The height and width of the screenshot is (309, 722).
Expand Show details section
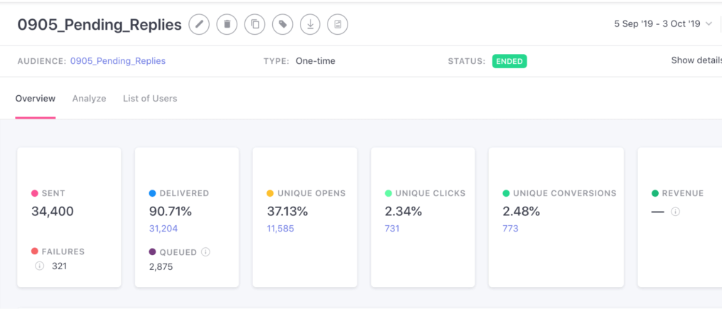[x=696, y=60]
